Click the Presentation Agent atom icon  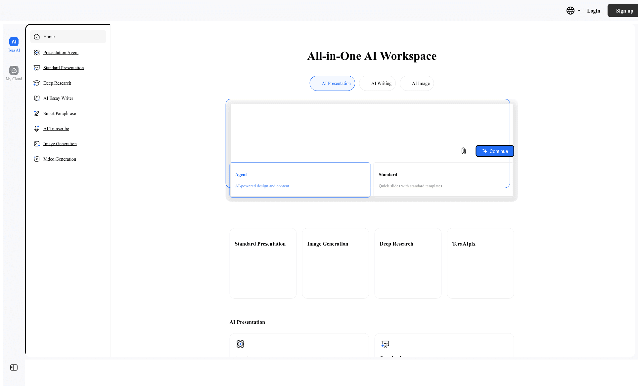coord(37,53)
